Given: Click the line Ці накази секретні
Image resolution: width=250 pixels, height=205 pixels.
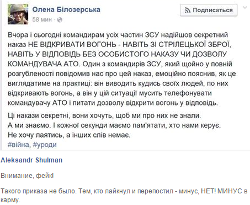Looking at the screenshot, I should [104, 115].
